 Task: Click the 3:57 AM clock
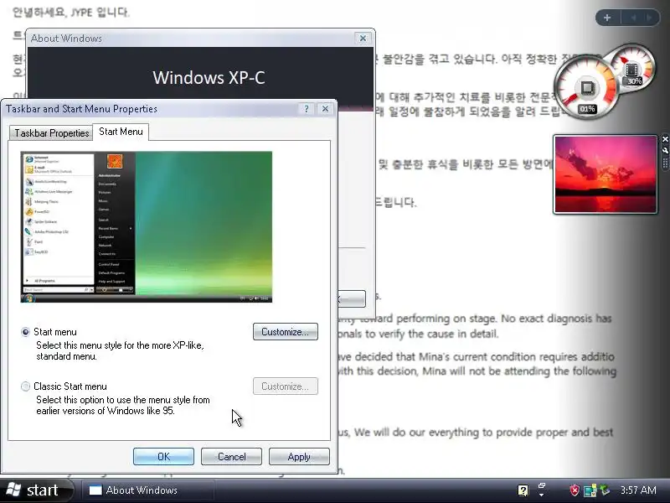[x=638, y=490]
